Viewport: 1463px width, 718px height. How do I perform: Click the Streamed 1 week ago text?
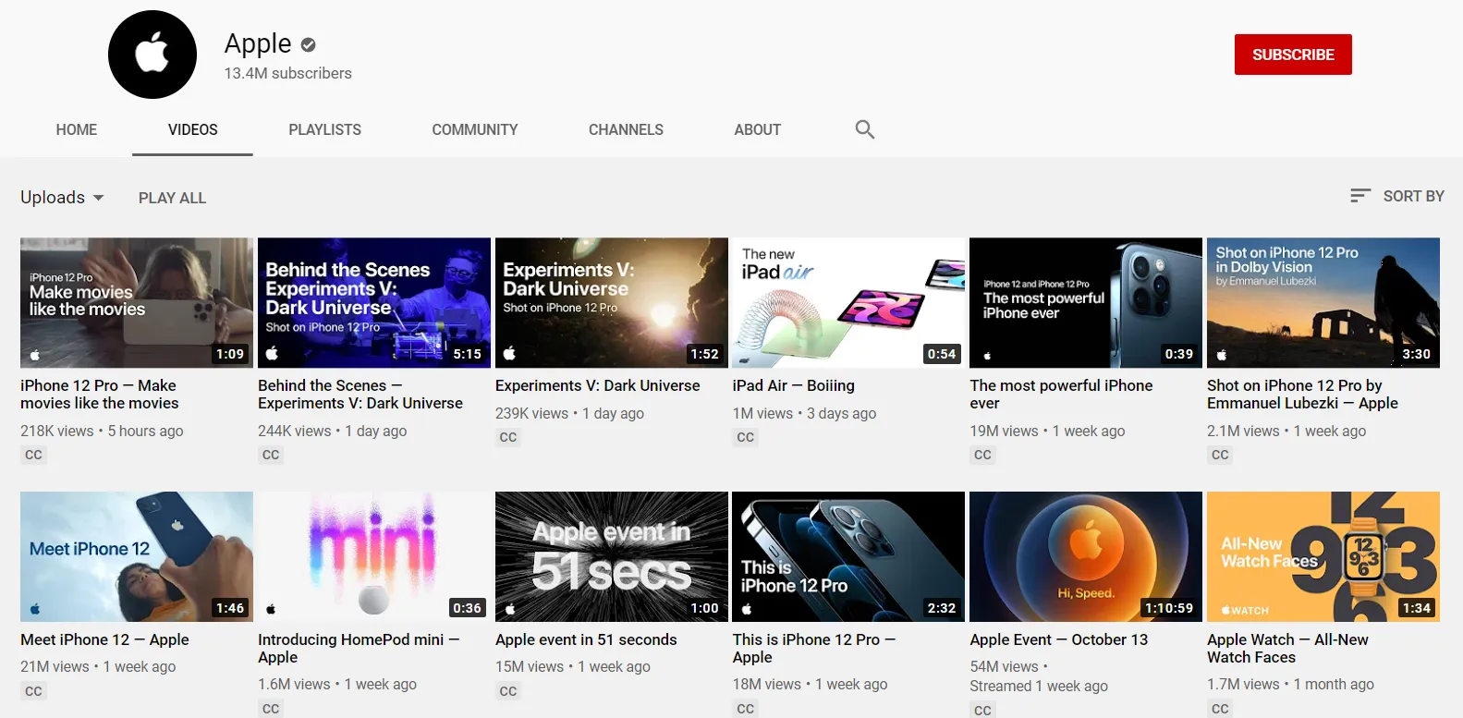[1039, 686]
